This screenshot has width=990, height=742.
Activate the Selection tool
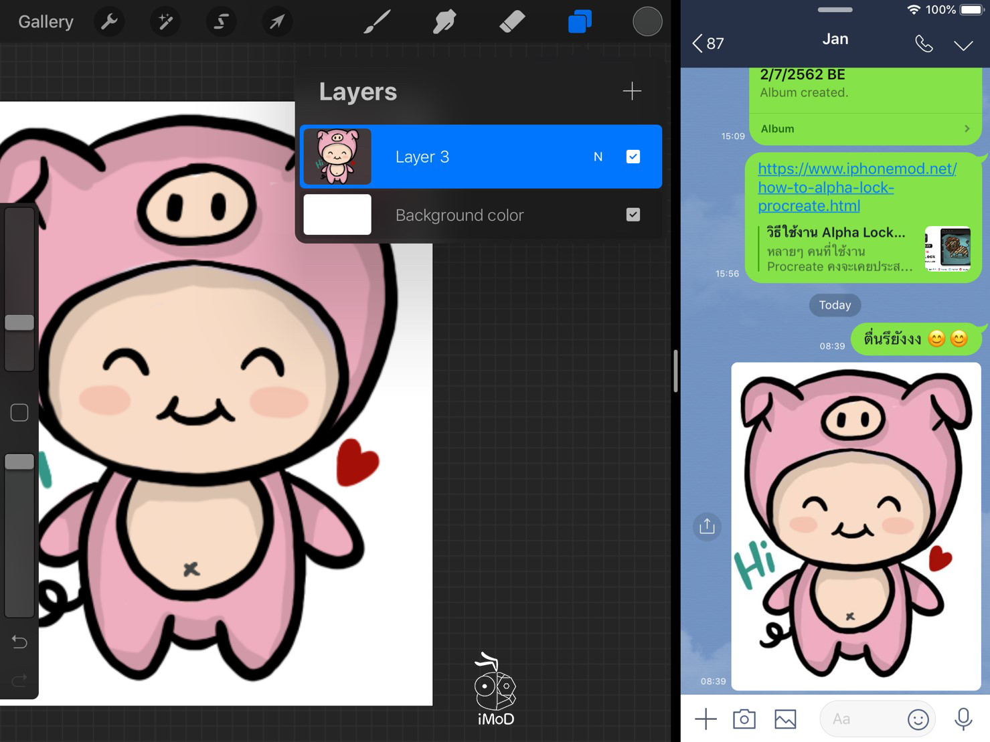(x=220, y=22)
